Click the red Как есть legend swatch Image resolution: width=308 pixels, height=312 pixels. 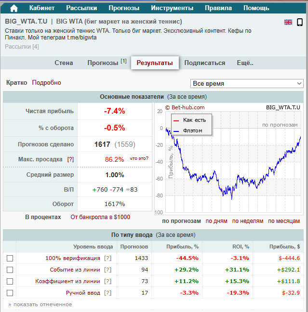pyautogui.click(x=176, y=120)
